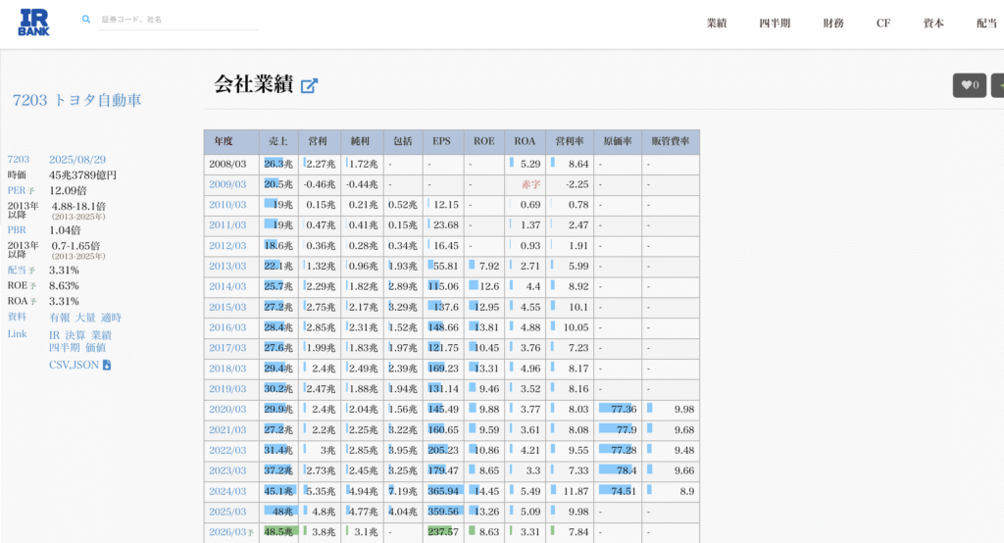This screenshot has height=543, width=1004.
Task: Open the 2016/03 fiscal year link
Action: pyautogui.click(x=227, y=327)
